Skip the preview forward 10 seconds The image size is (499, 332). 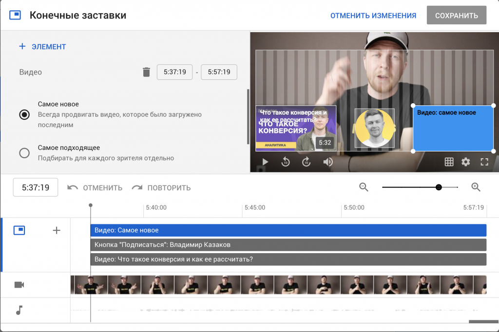tap(306, 161)
